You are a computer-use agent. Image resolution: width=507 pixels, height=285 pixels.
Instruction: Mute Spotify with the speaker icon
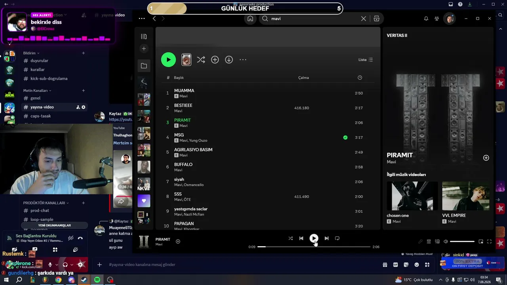click(x=446, y=241)
